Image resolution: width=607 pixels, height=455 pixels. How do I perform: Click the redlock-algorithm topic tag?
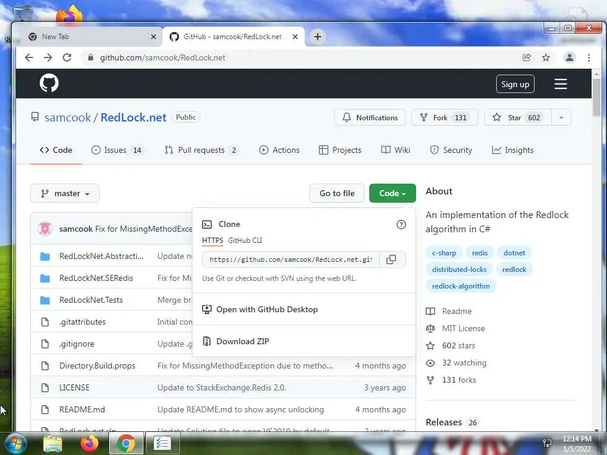(x=461, y=286)
